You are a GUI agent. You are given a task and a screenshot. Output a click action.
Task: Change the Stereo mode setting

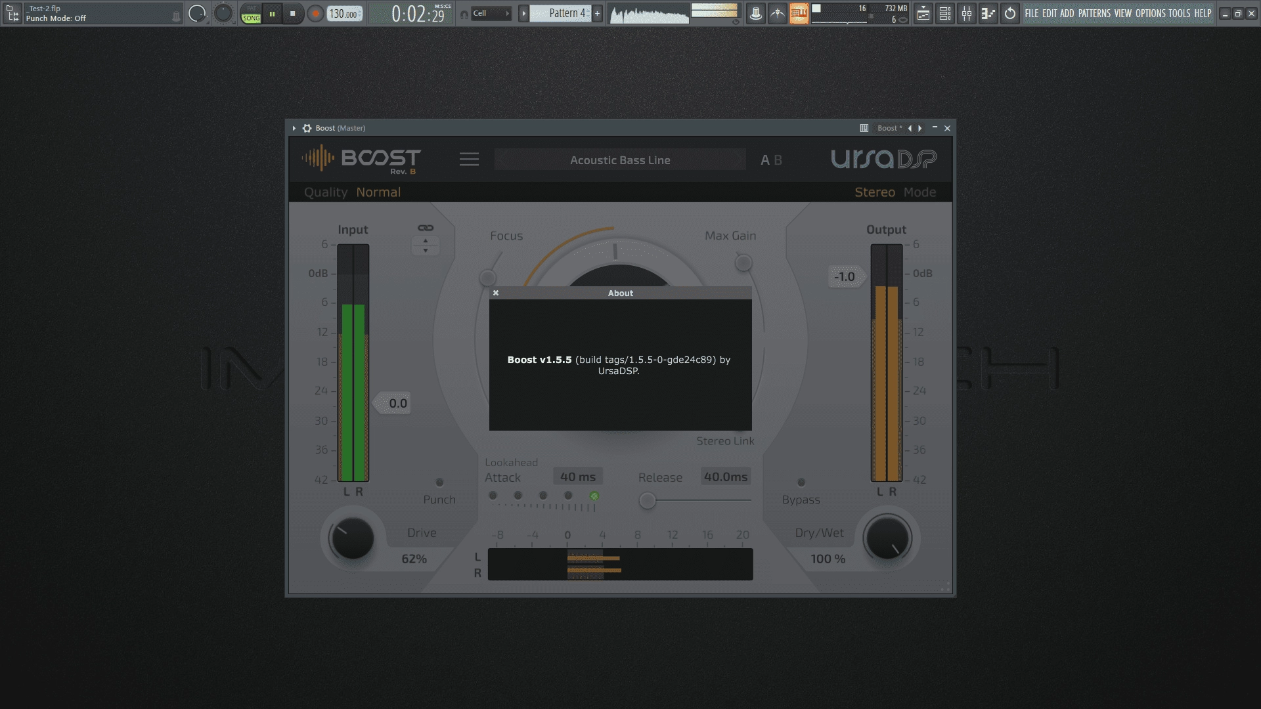click(x=875, y=192)
